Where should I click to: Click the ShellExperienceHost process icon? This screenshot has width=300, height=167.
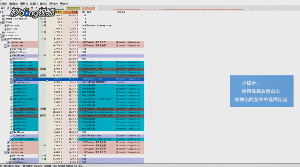point(11,109)
